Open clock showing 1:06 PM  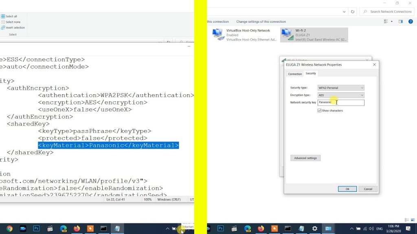click(x=394, y=229)
